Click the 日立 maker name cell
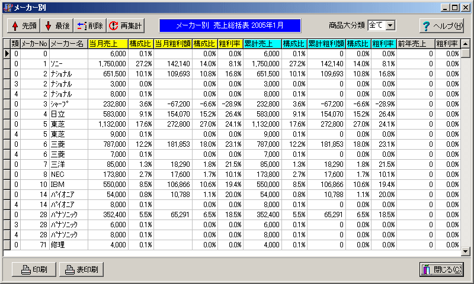The width and height of the screenshot is (474, 284). click(x=69, y=114)
